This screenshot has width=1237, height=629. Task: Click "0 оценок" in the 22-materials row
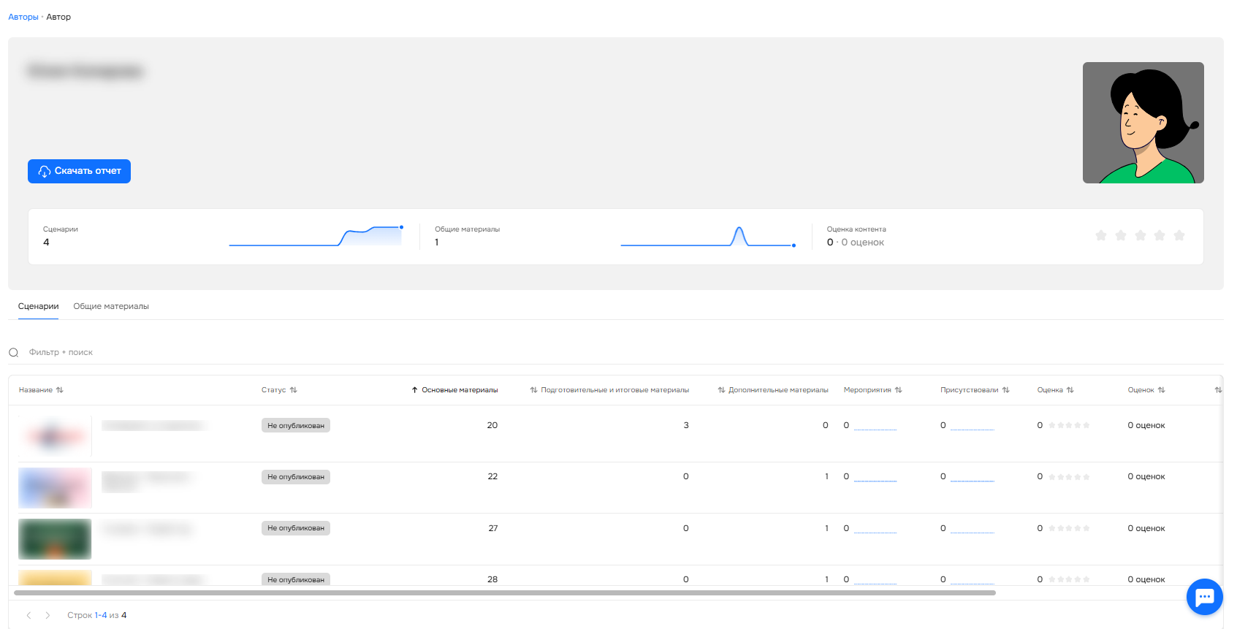tap(1146, 476)
